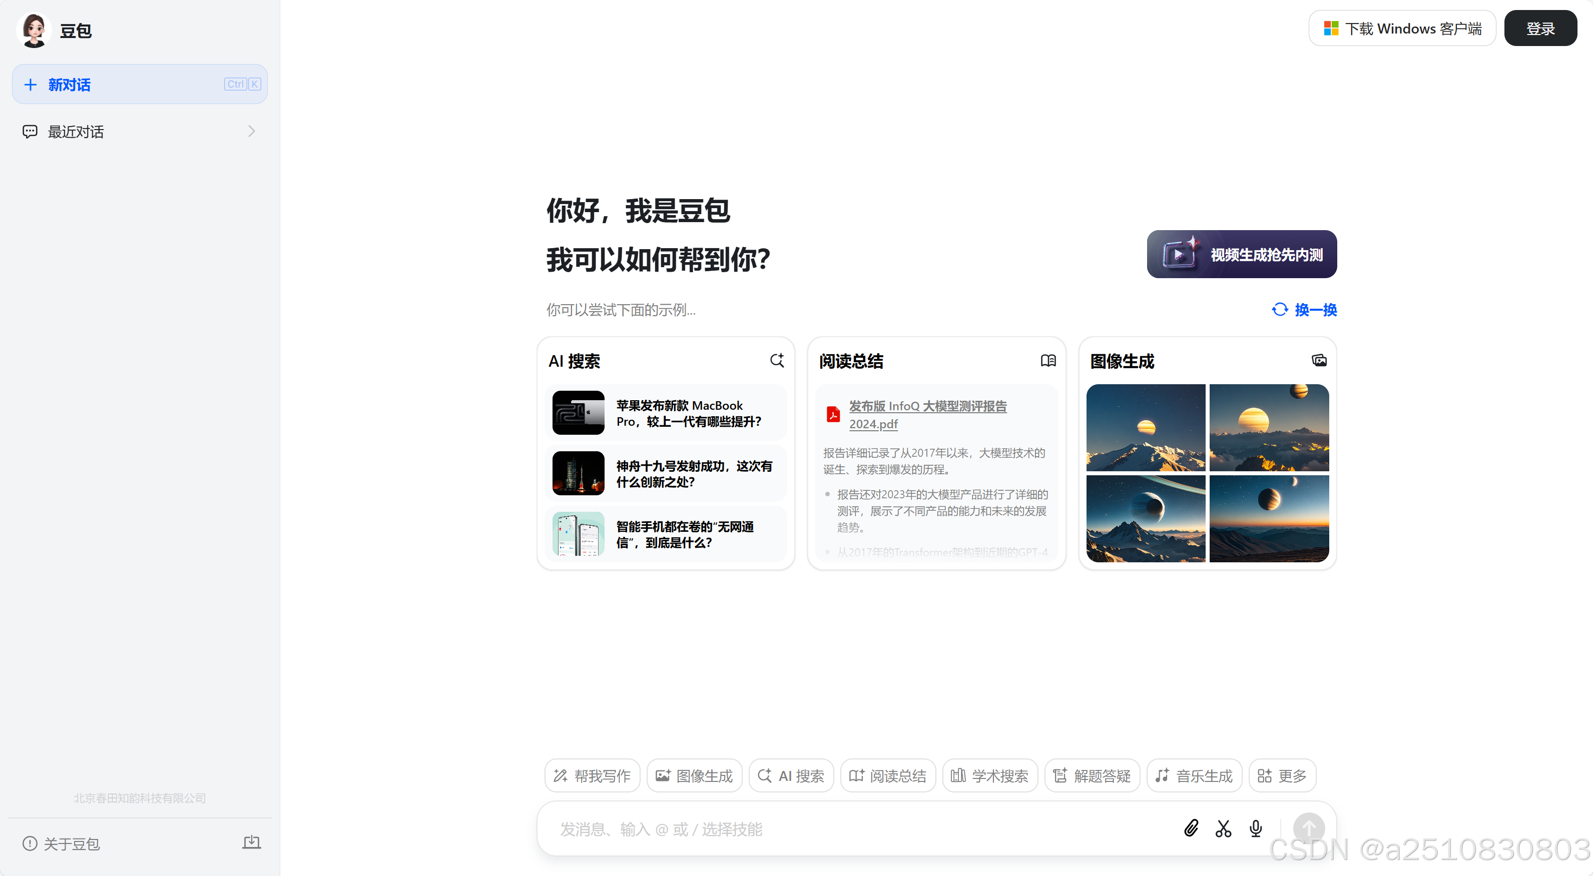Click the paperclip attachment icon

[x=1191, y=828]
